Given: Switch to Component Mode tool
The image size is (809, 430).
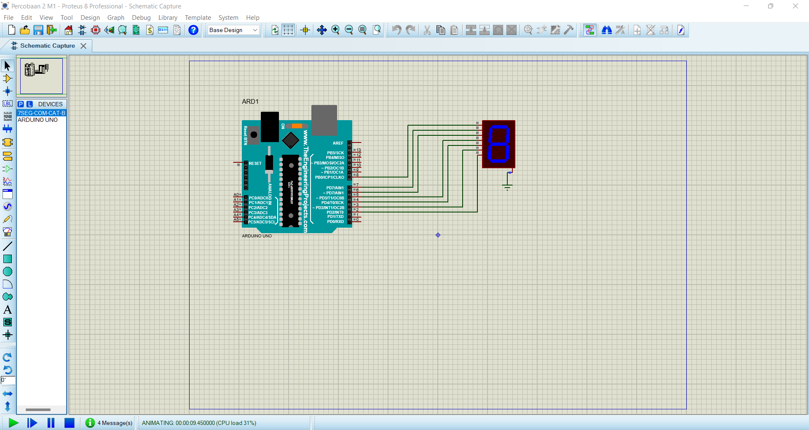Looking at the screenshot, I should click(x=7, y=78).
